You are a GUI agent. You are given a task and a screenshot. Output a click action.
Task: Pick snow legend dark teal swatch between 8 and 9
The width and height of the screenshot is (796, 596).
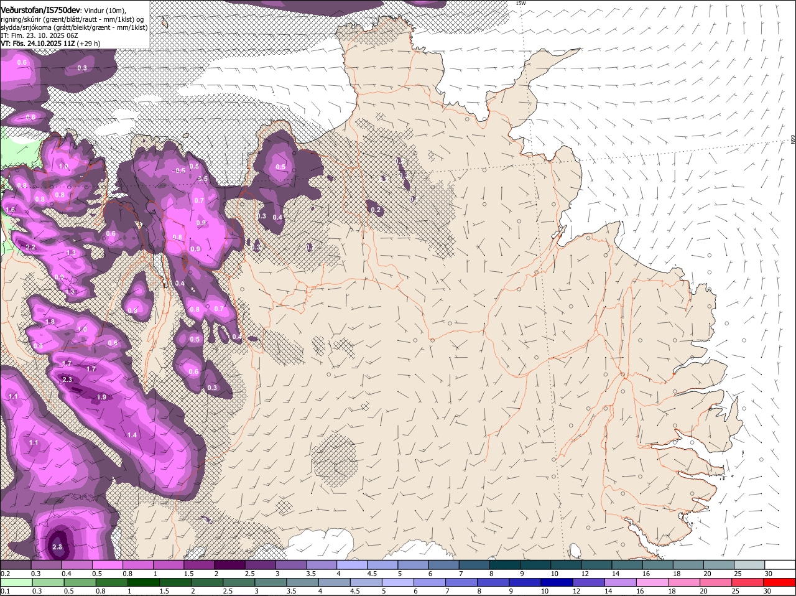tap(506, 565)
